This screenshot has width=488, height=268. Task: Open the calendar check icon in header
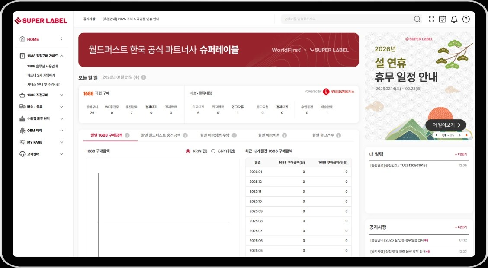point(442,19)
